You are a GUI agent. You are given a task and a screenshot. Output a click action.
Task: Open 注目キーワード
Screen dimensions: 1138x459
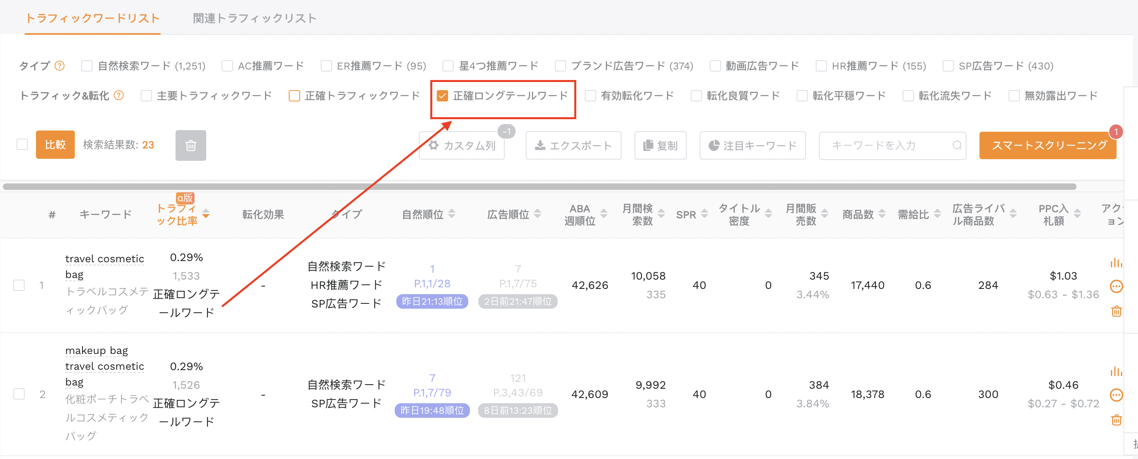tap(752, 145)
